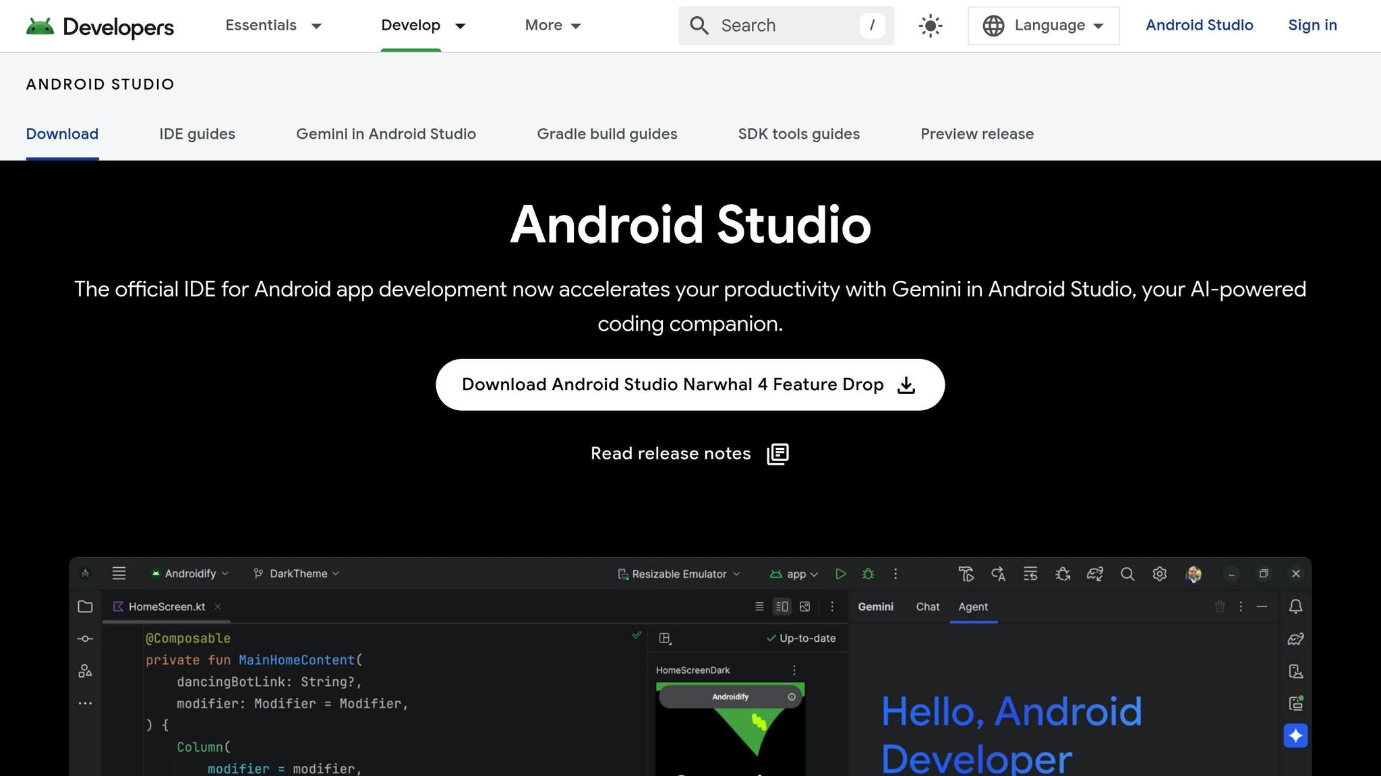Screen dimensions: 1381x776
Task: Expand the Language selector
Action: [1042, 25]
